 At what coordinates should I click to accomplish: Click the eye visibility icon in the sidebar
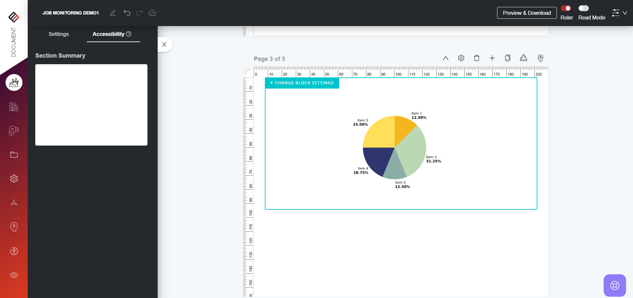click(14, 275)
